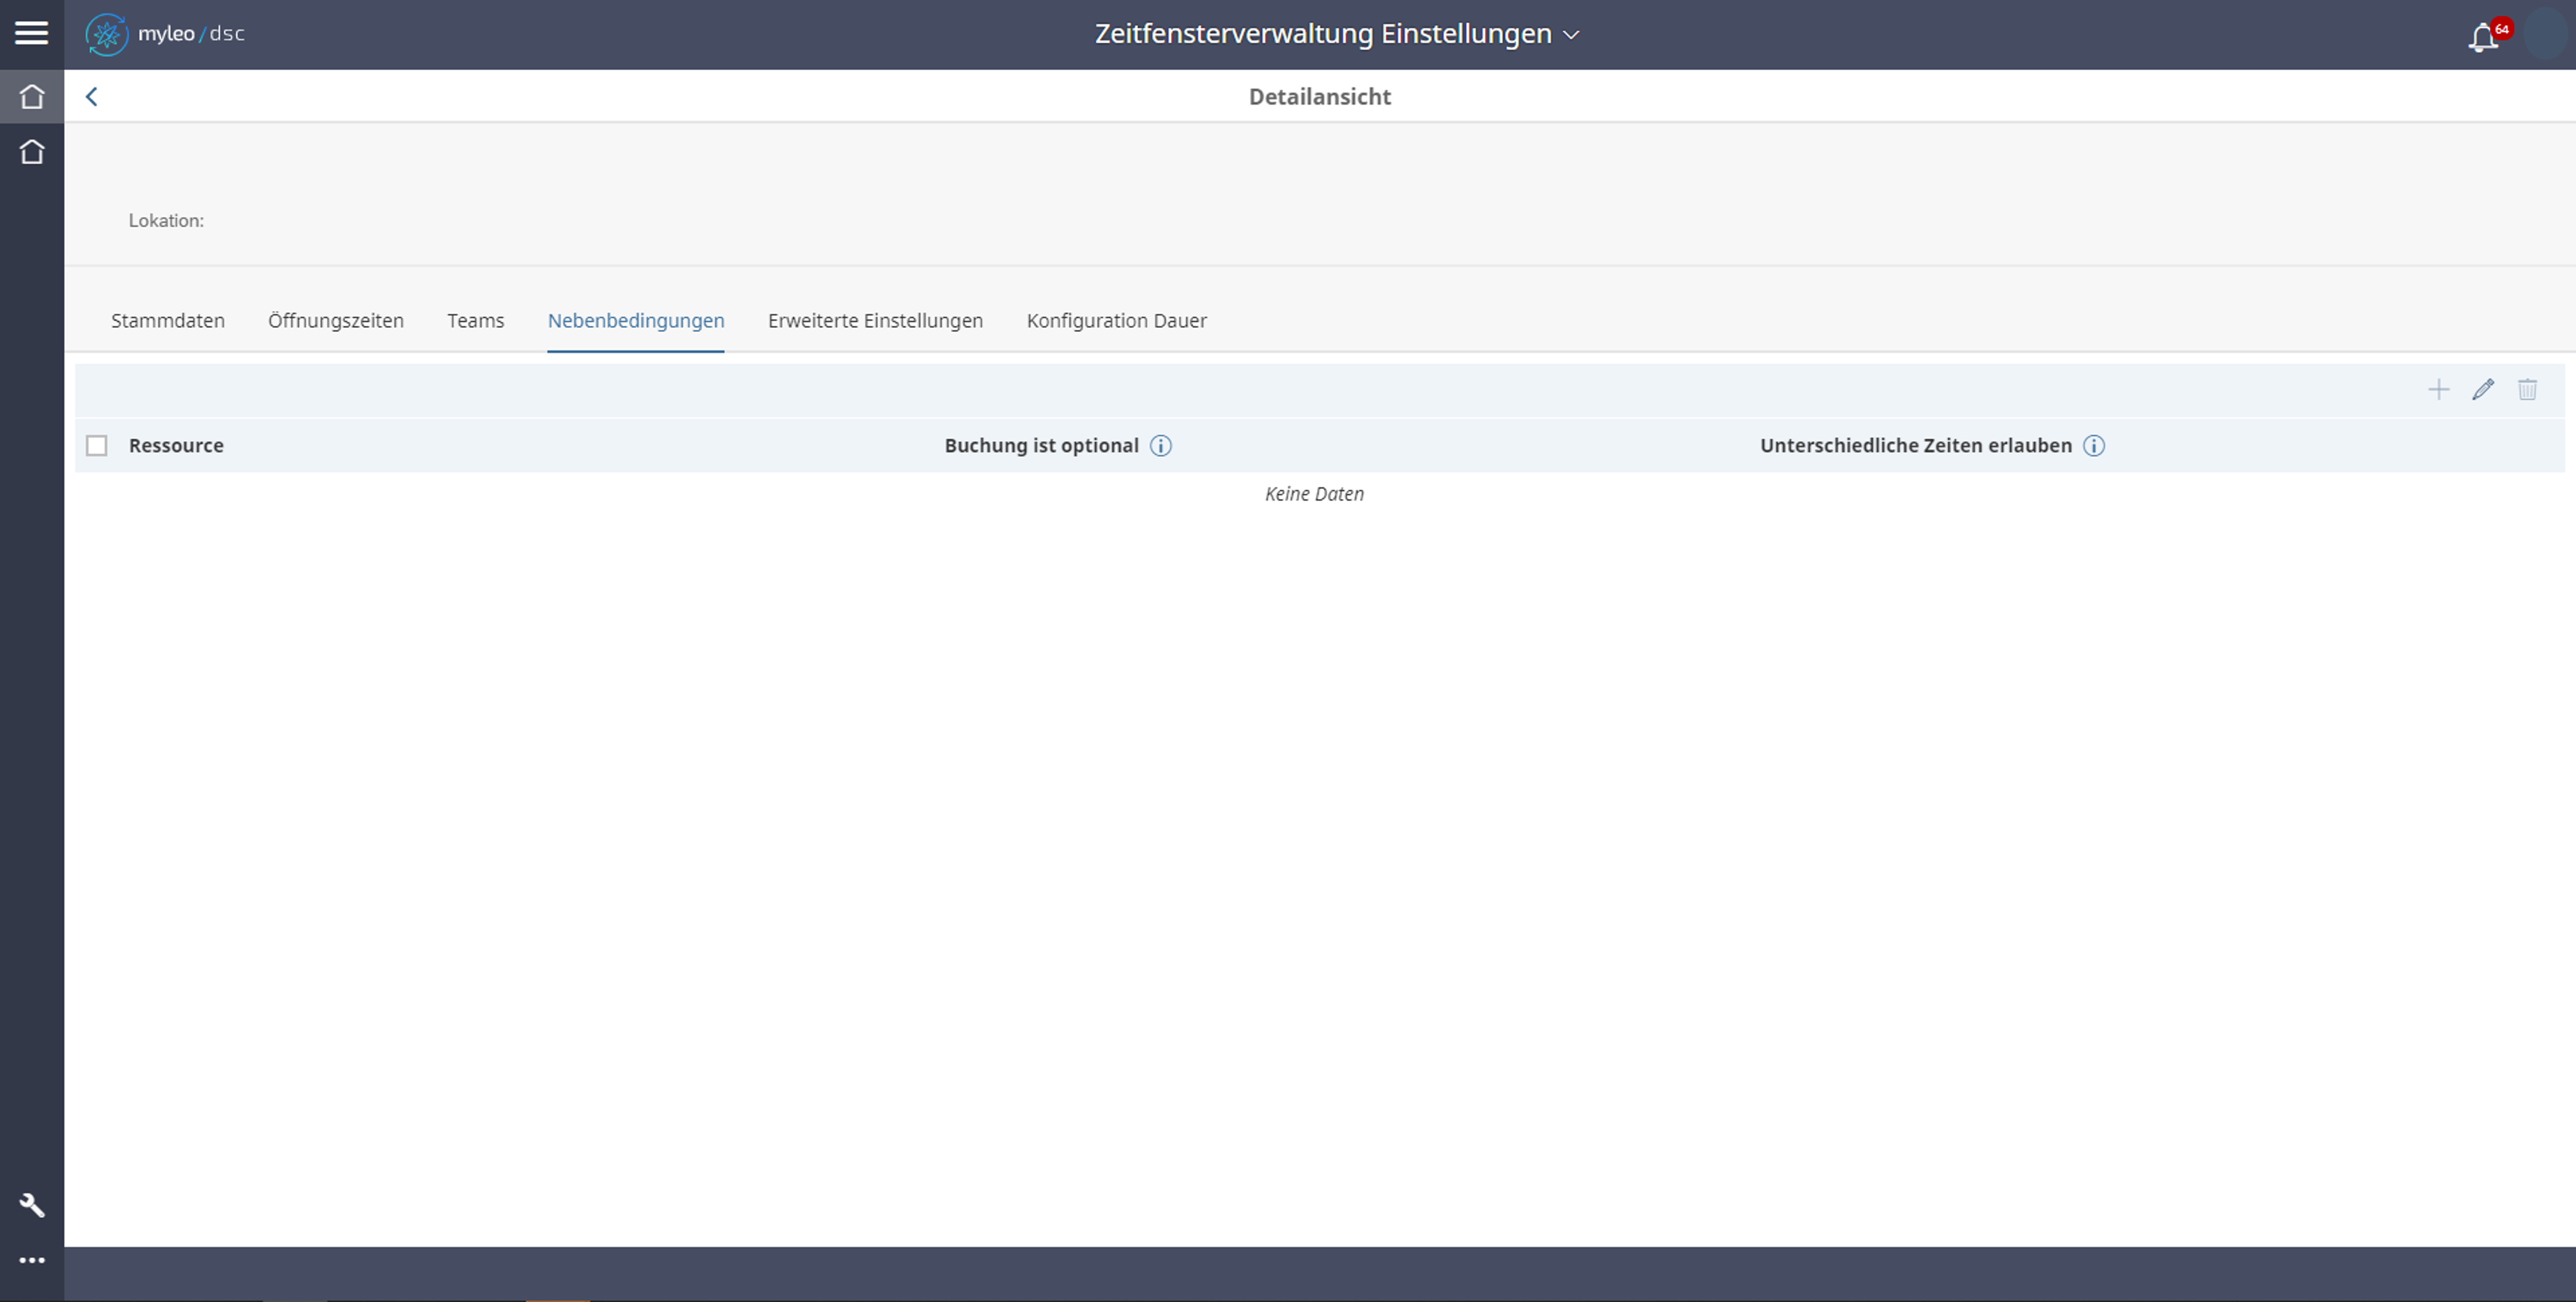
Task: Click the first home icon in sidebar
Action: [x=32, y=97]
